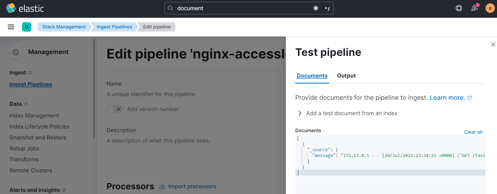Click the green D space selector
This screenshot has height=194, width=497.
[x=27, y=27]
